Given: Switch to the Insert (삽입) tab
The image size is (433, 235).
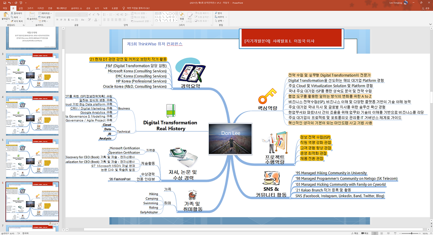Looking at the screenshot, I should [x=21, y=8].
